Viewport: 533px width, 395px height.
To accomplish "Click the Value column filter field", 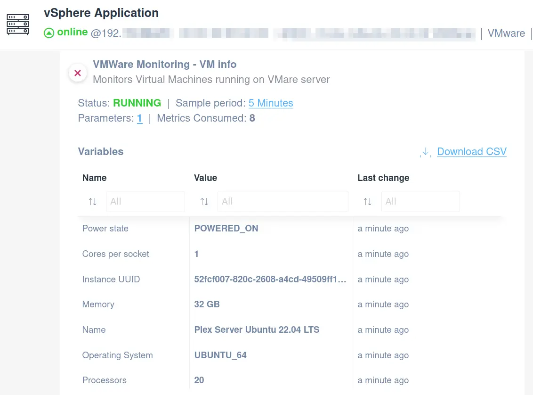I will 283,201.
